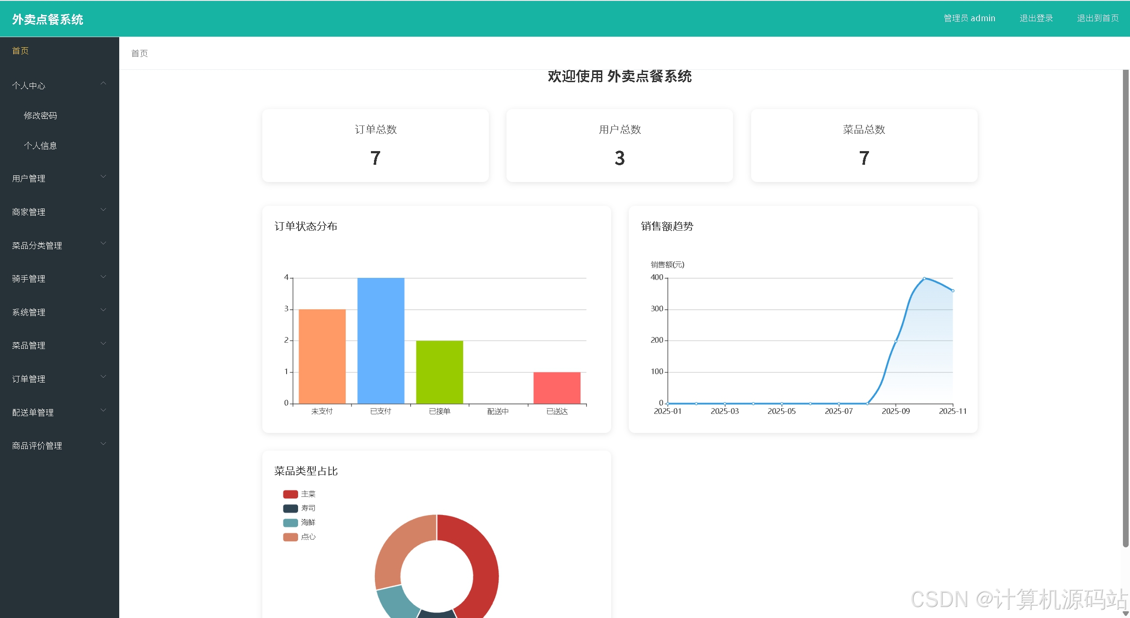1130x618 pixels.
Task: Select the 商品评价管理 menu label
Action: (x=37, y=446)
